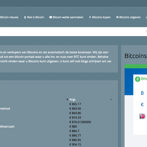Screen dimensions: 147x147
Task: Select the price € 886.95
Action: 75,140
